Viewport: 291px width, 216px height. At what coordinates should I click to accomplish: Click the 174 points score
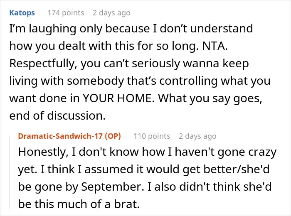click(x=66, y=13)
